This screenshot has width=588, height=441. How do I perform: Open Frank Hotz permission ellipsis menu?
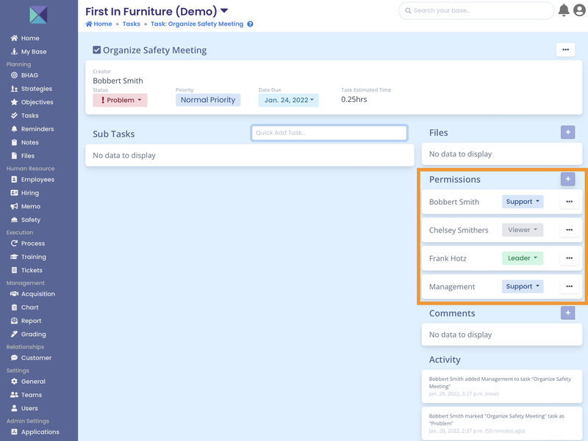coord(569,258)
